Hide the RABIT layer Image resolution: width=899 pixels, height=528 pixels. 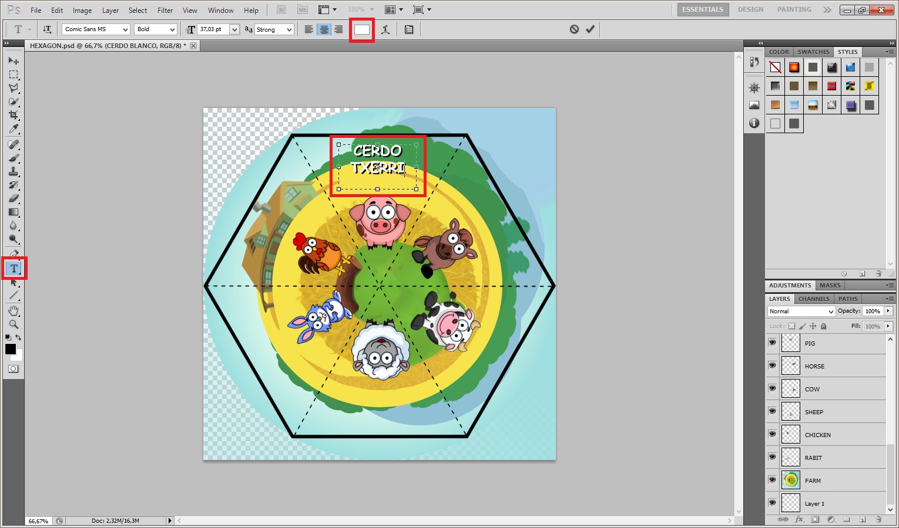(772, 457)
